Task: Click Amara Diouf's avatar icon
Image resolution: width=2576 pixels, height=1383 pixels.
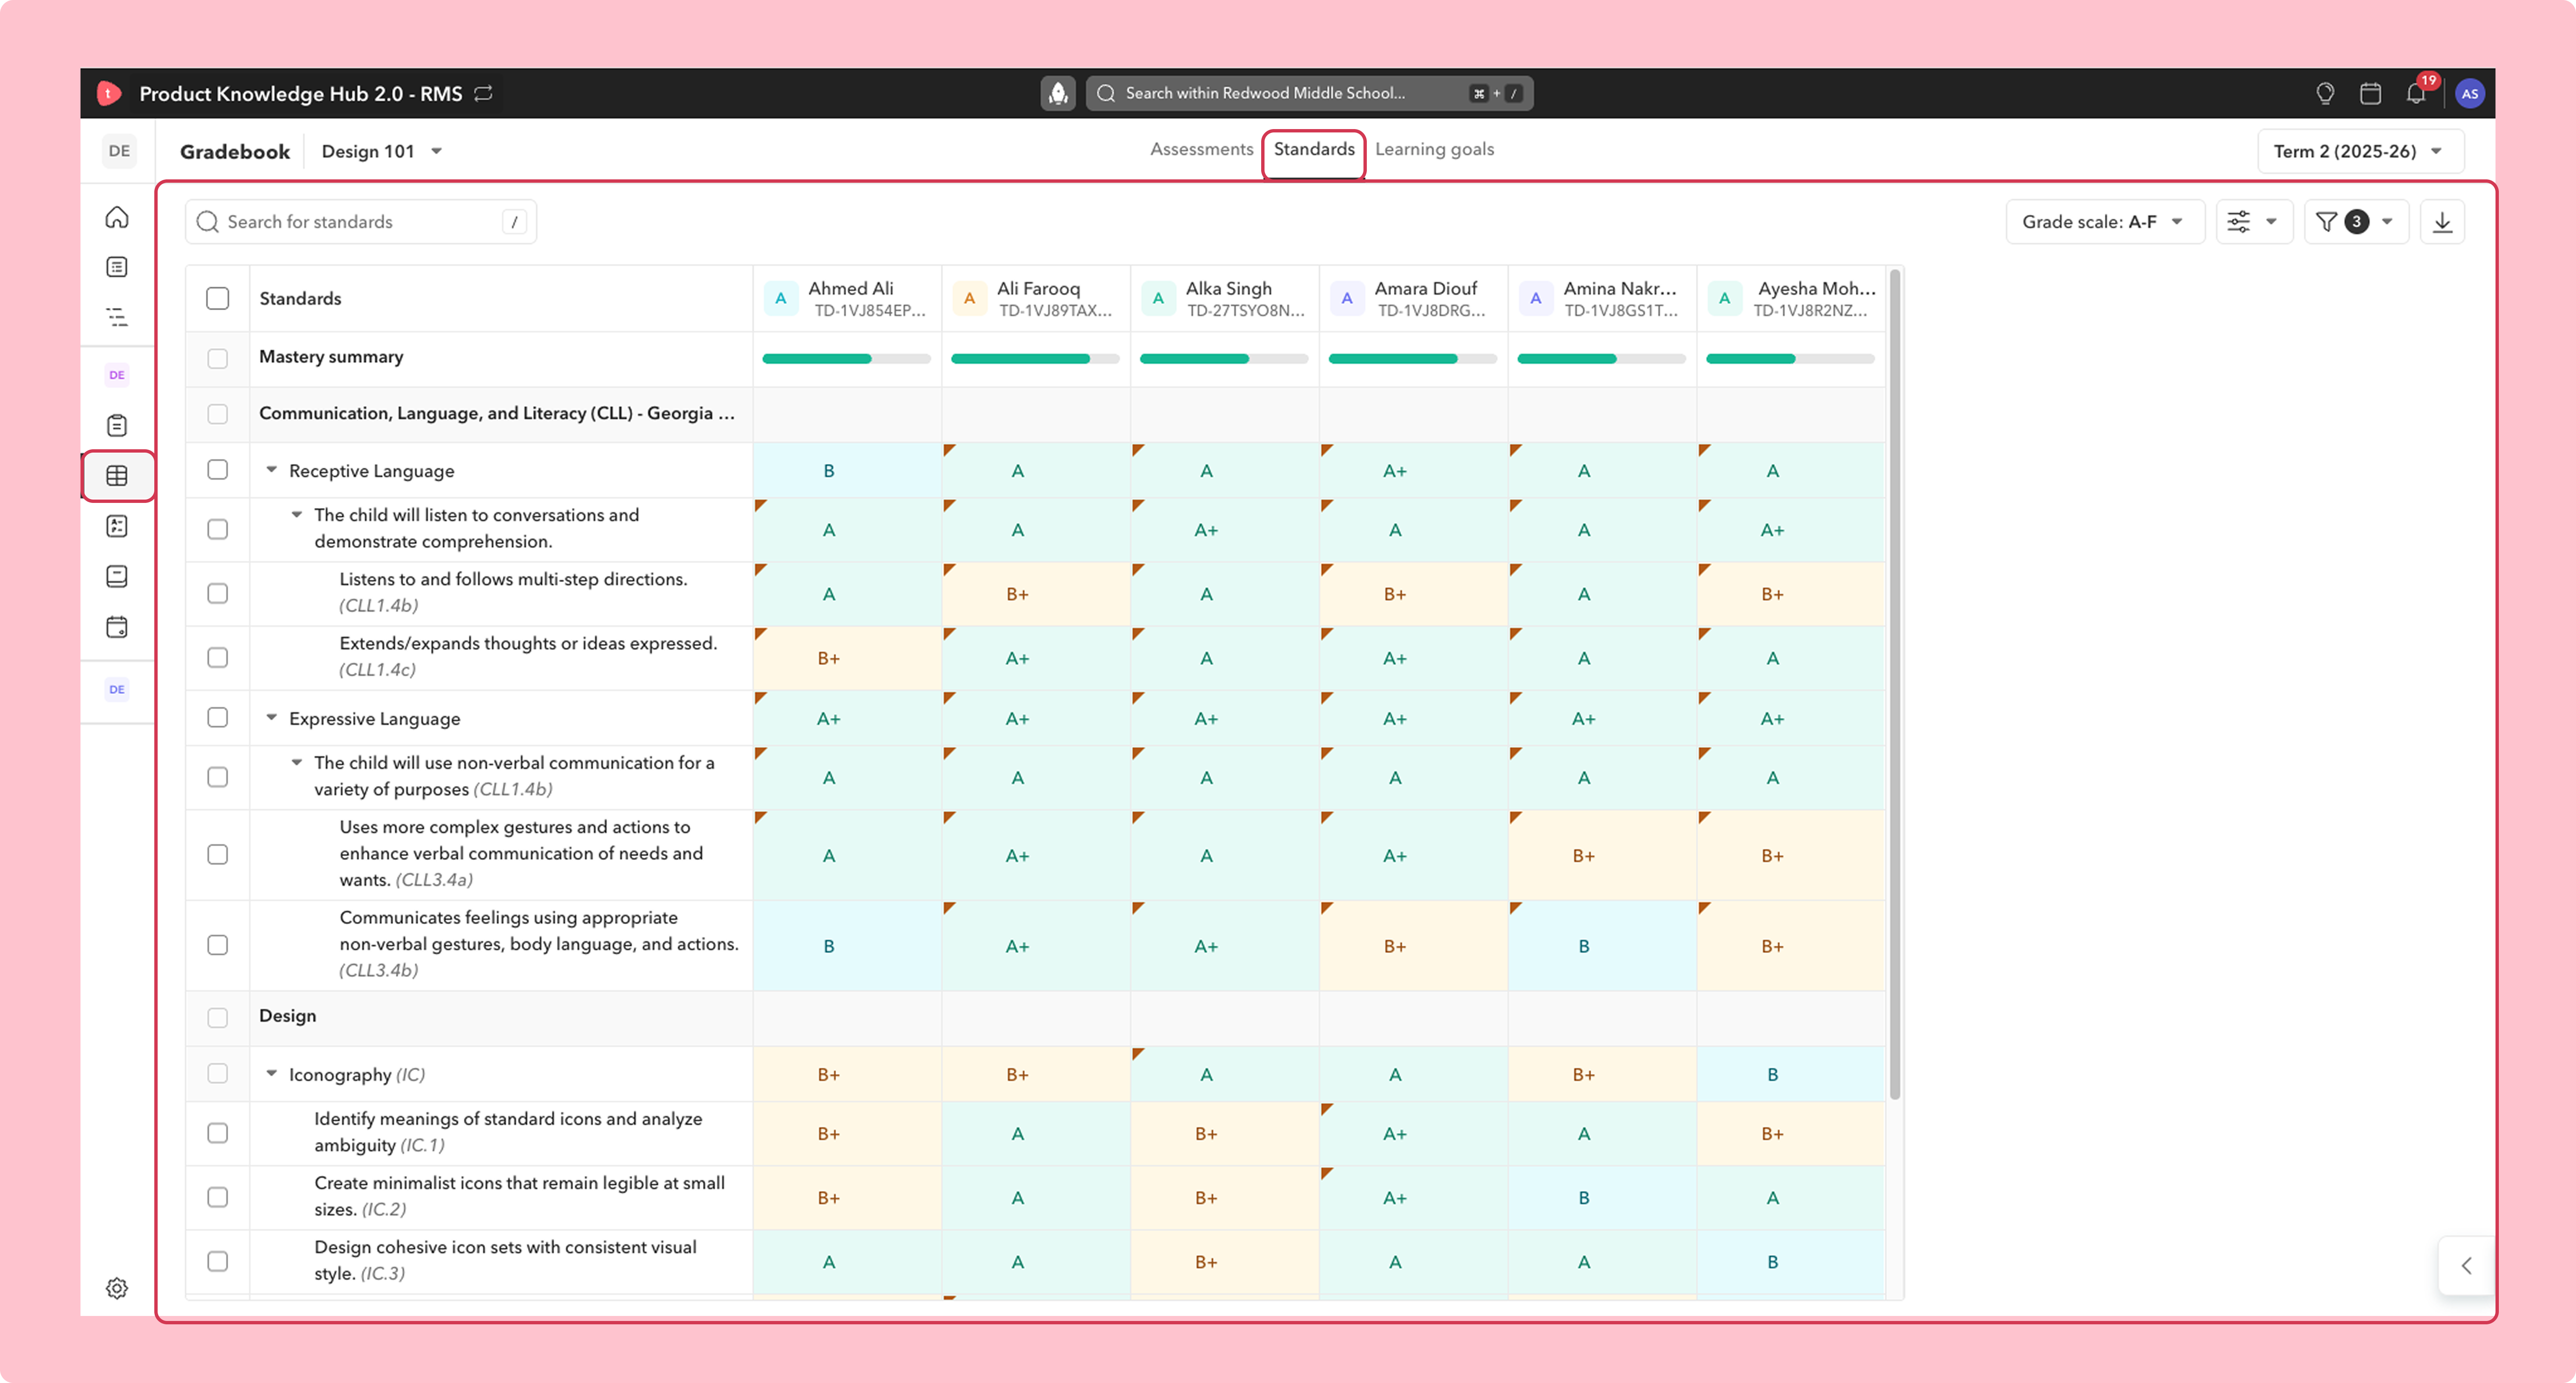Action: [x=1347, y=298]
